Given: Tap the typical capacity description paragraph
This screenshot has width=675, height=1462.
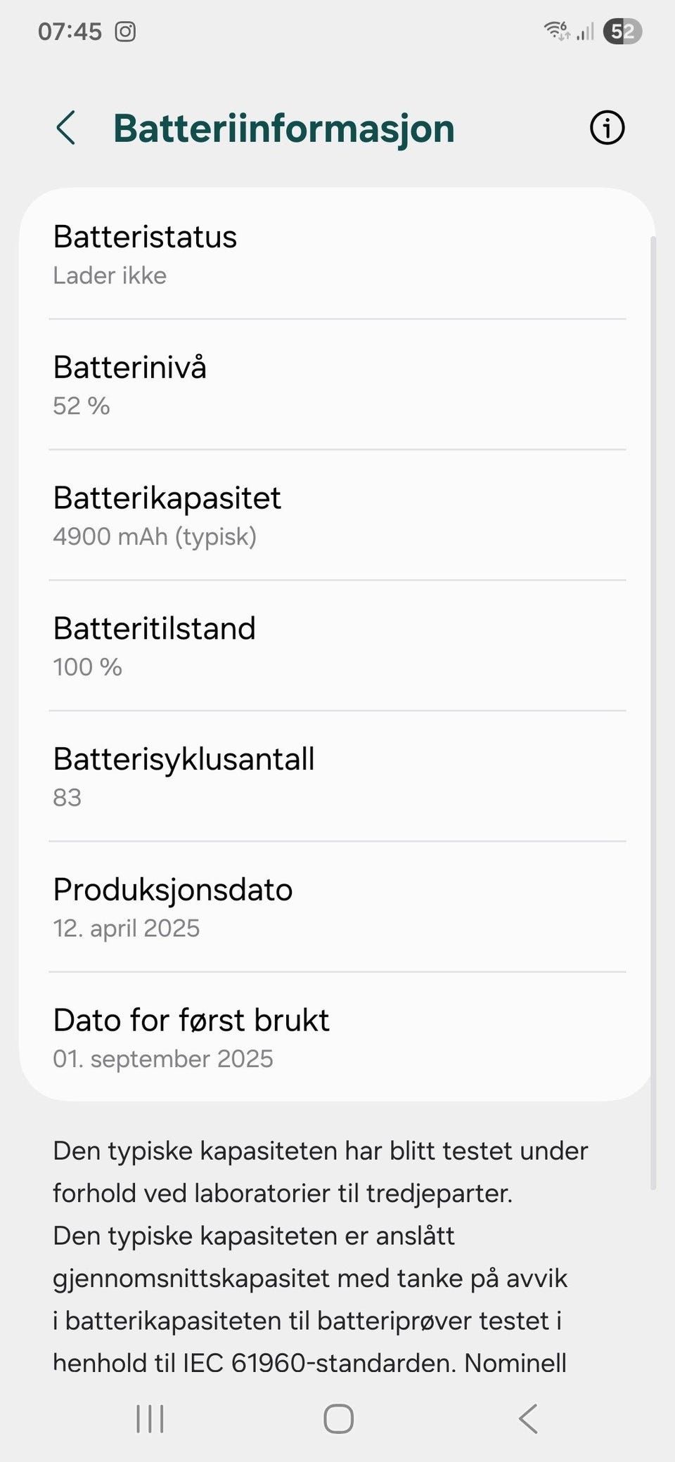Looking at the screenshot, I should point(320,1257).
